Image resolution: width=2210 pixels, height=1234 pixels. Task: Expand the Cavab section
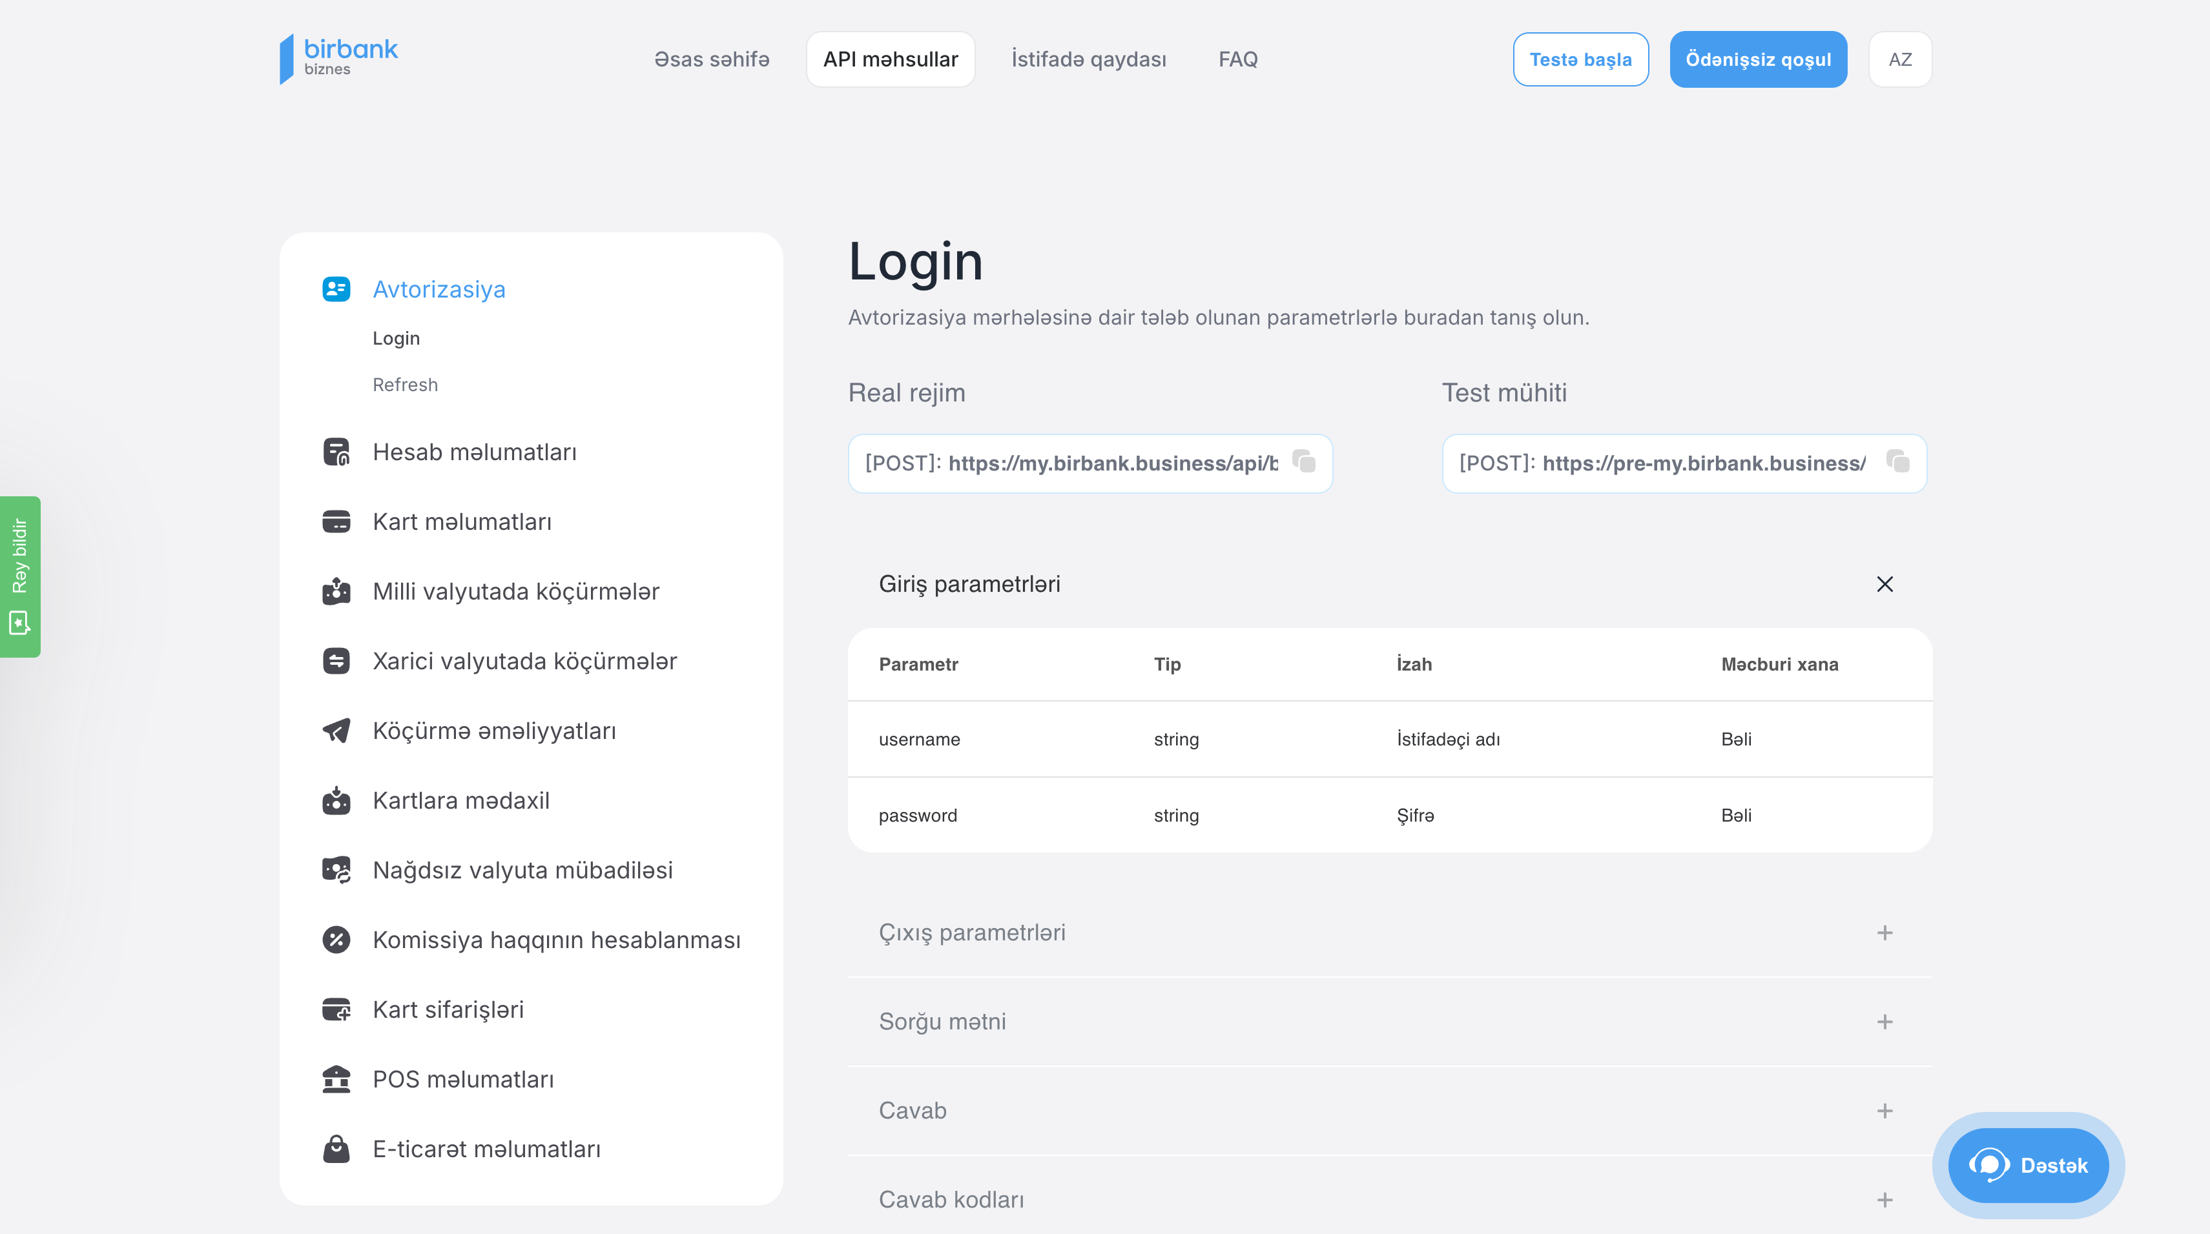[1885, 1111]
